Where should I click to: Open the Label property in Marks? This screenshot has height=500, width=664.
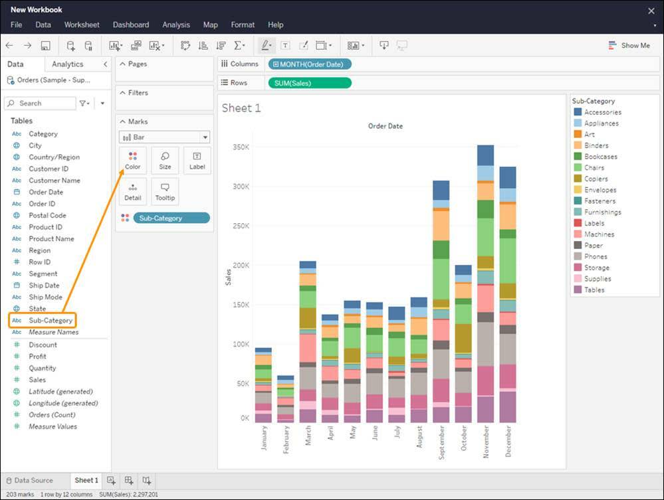[x=197, y=160]
